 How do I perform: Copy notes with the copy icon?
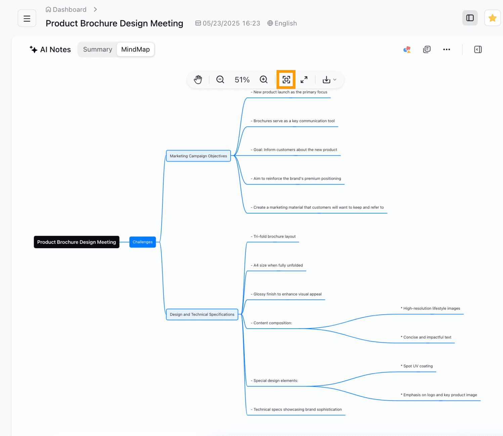[x=427, y=49]
